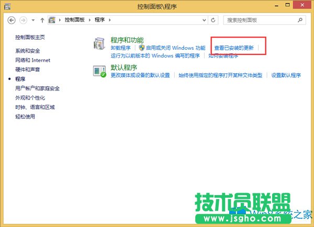314x227 pixels.
Task: Expand the chevron before 控制面板 in the address bar
Action: point(60,20)
